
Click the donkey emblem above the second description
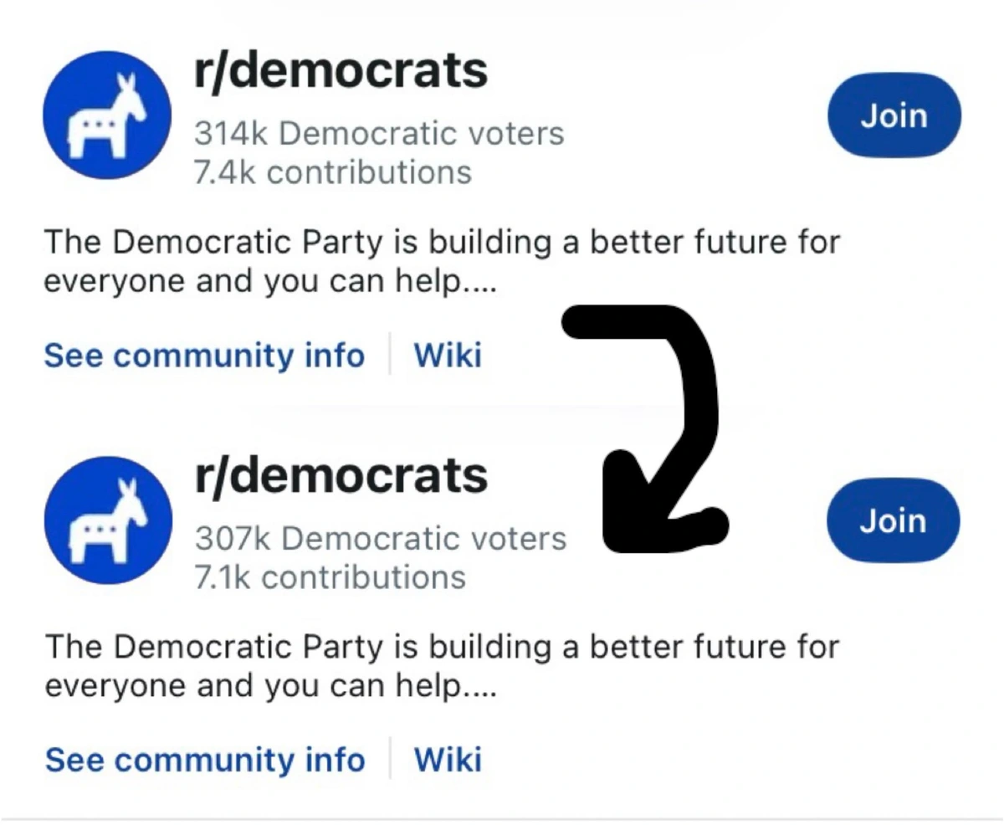point(108,520)
